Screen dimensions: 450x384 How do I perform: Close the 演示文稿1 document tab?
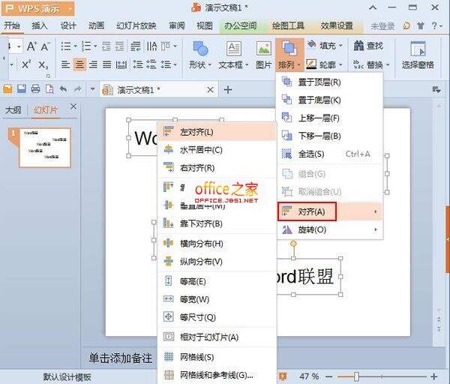[210, 90]
